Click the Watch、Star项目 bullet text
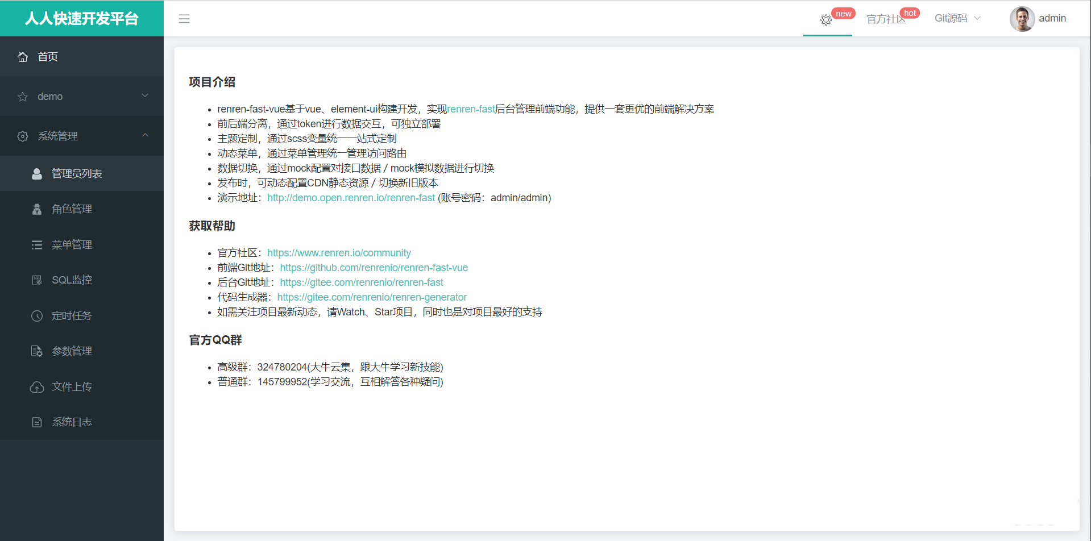Viewport: 1091px width, 541px height. tap(380, 312)
